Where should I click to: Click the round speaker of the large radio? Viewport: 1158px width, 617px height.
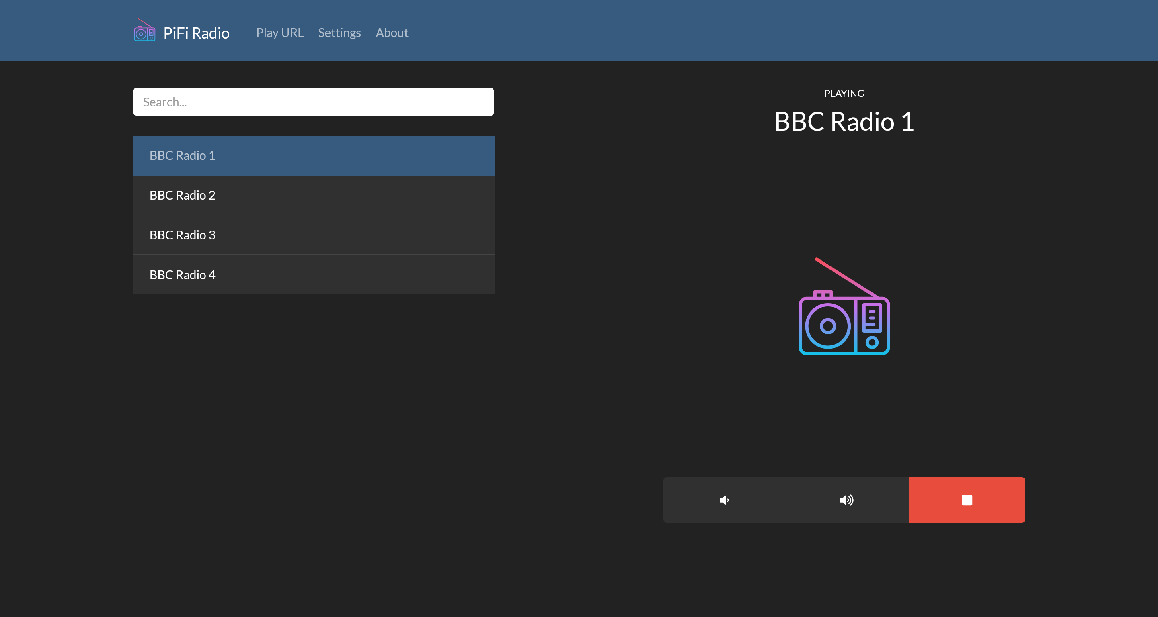click(x=827, y=326)
